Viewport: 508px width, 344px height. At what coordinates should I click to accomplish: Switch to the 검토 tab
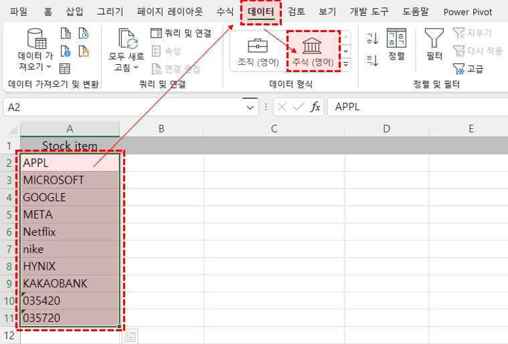(x=297, y=12)
